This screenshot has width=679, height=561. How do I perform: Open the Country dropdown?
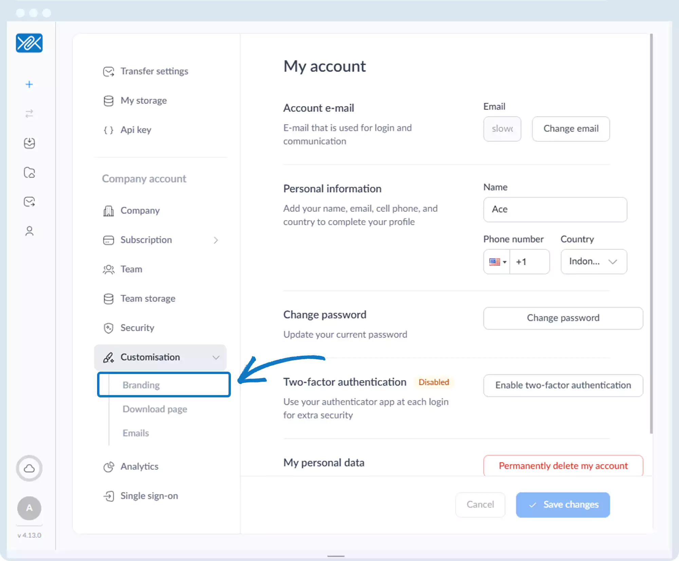pyautogui.click(x=593, y=262)
